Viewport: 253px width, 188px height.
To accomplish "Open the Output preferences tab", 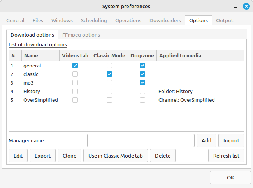I will (x=225, y=21).
